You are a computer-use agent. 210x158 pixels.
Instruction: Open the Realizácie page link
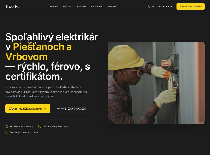[97, 7]
